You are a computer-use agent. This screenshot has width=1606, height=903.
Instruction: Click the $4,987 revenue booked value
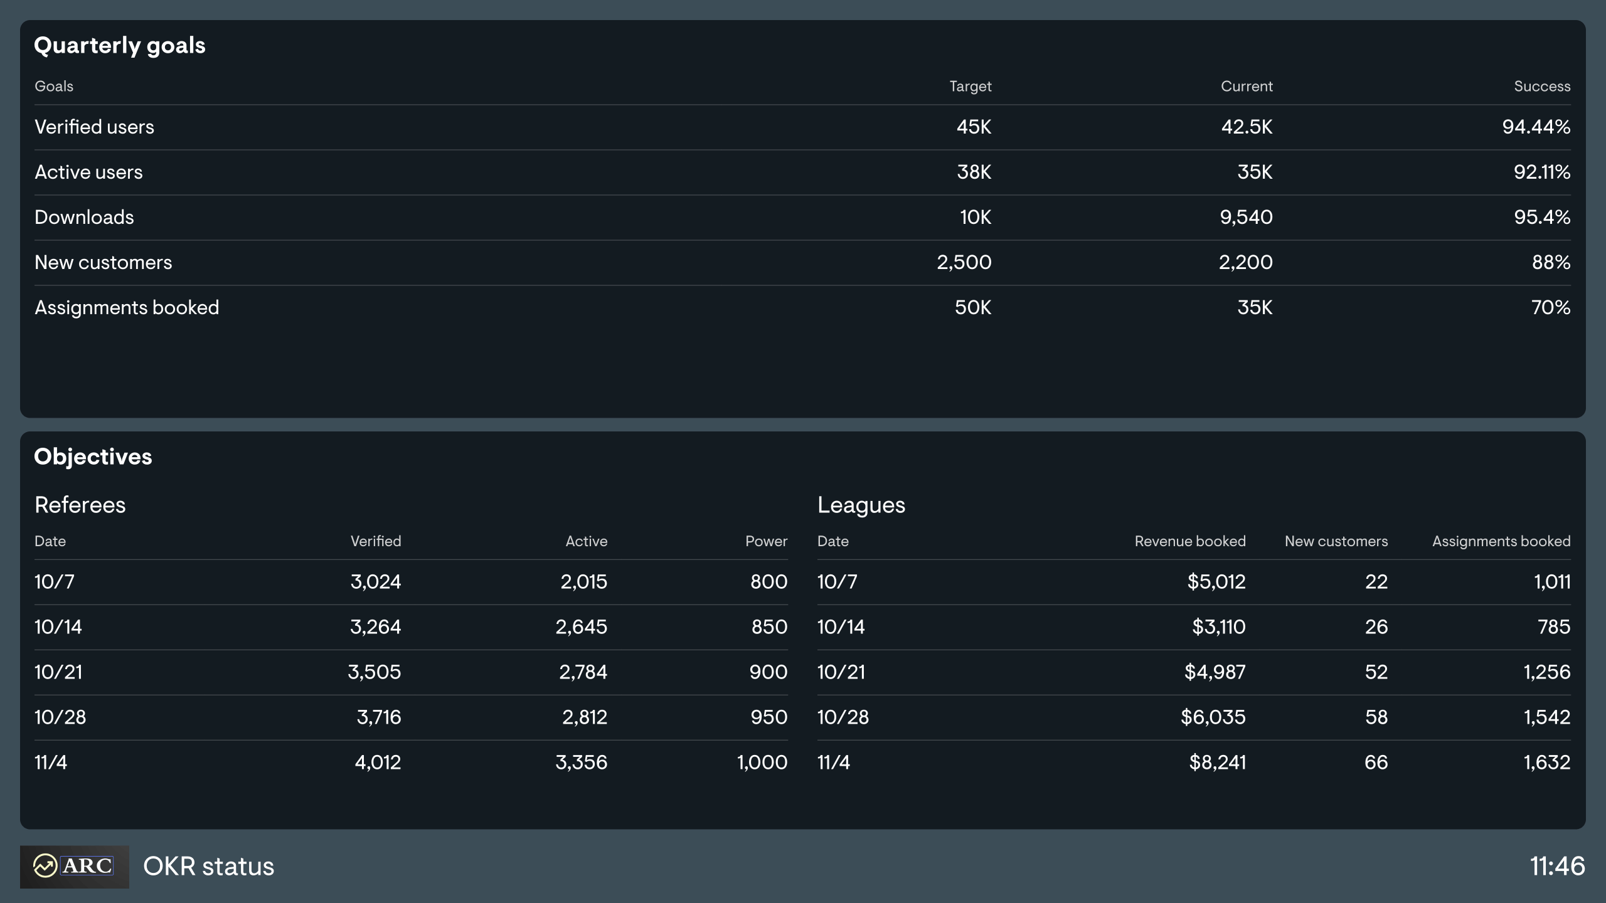pos(1215,672)
